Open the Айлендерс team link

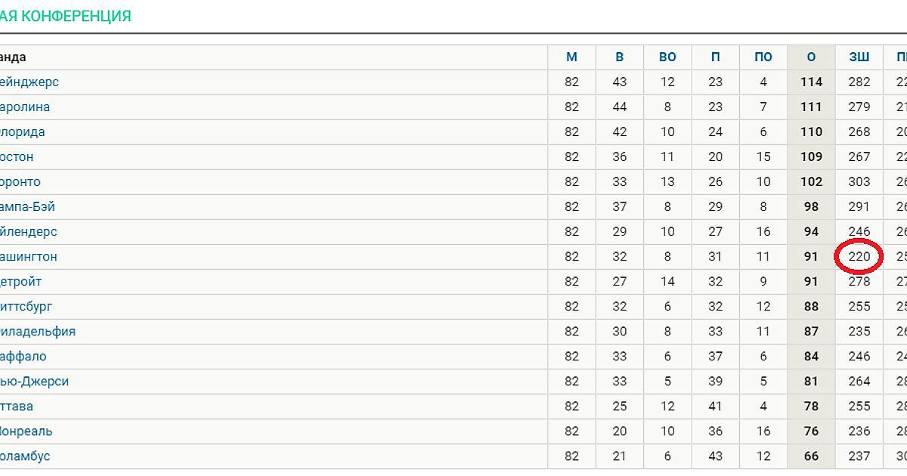[x=29, y=231]
